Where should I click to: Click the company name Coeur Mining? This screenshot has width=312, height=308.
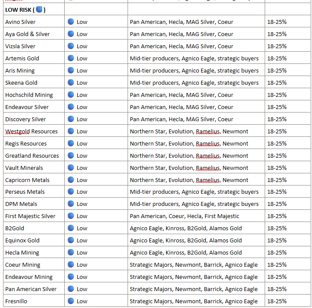tap(23, 265)
